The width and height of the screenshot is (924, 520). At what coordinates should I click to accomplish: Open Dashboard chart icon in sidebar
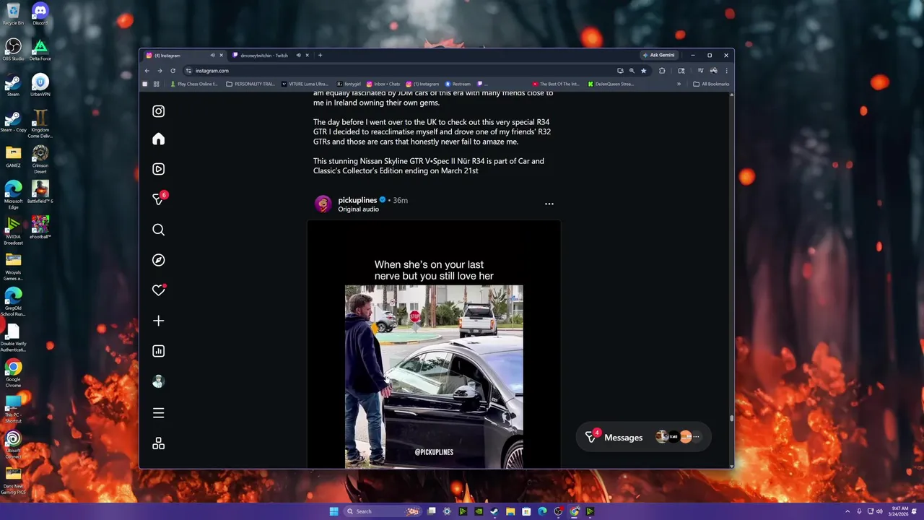click(159, 351)
